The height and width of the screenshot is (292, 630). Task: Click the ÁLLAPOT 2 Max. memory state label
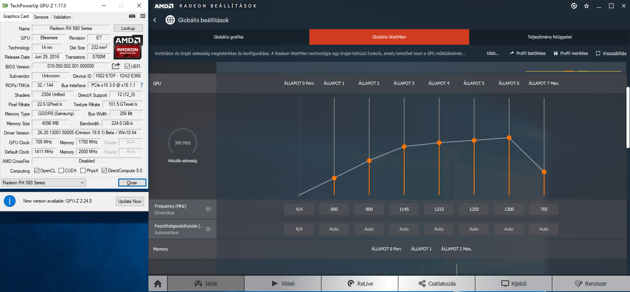tap(456, 249)
